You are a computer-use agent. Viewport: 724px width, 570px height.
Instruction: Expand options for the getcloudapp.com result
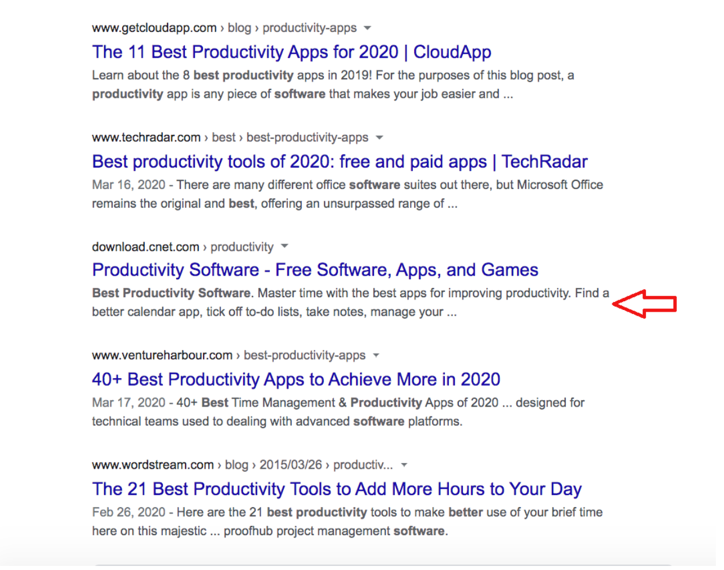369,27
